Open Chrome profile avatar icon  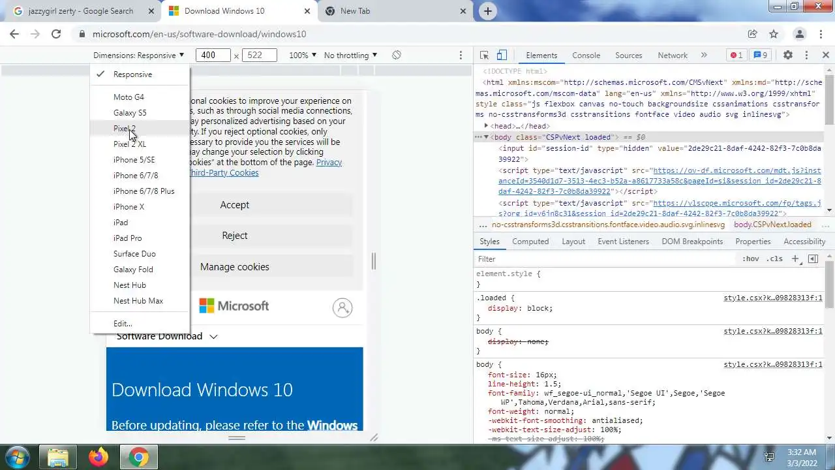800,34
